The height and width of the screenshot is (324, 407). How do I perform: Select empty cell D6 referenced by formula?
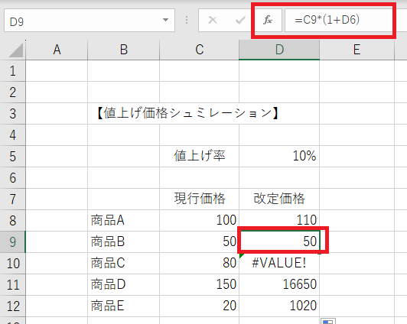click(279, 178)
